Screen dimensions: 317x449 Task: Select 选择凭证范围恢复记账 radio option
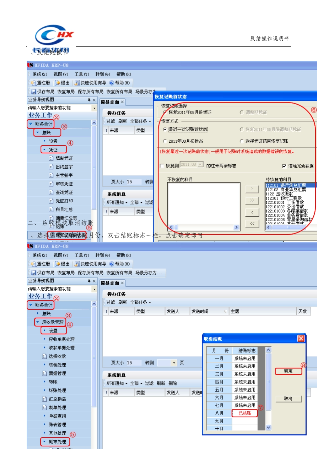pos(242,141)
